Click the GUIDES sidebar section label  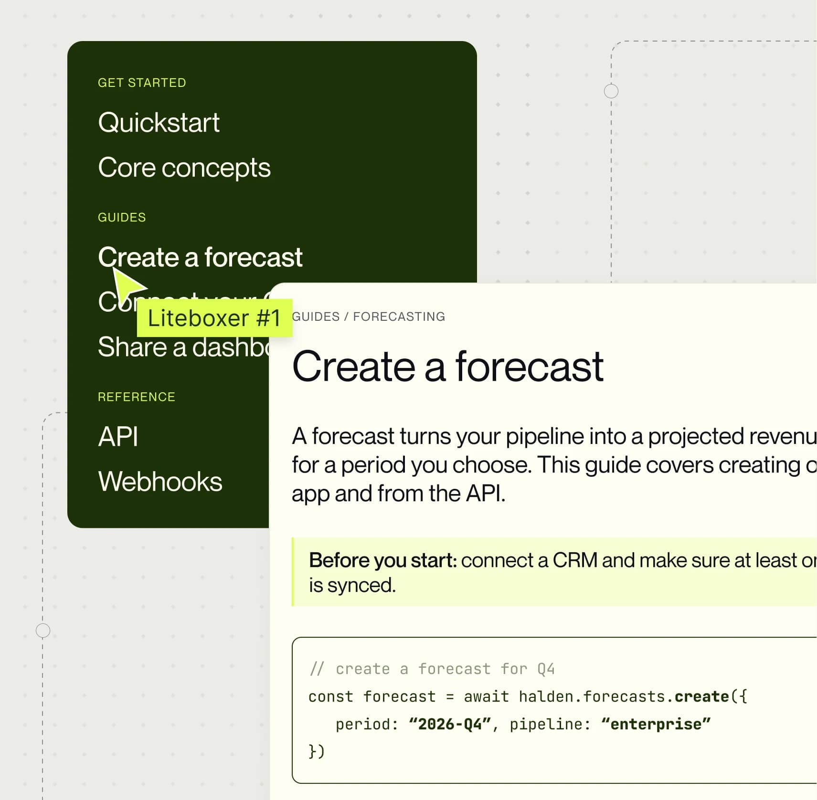(x=122, y=217)
